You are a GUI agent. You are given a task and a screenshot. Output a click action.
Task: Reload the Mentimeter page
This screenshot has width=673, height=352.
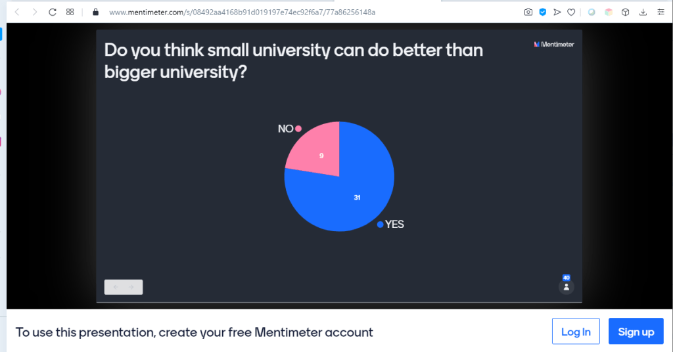coord(53,12)
